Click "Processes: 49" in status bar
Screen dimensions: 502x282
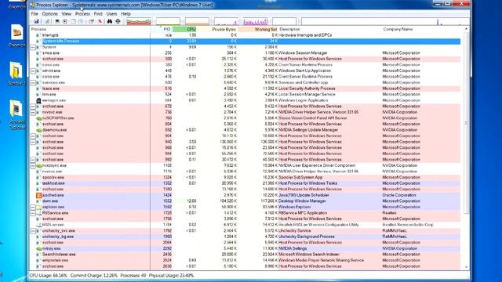click(133, 275)
